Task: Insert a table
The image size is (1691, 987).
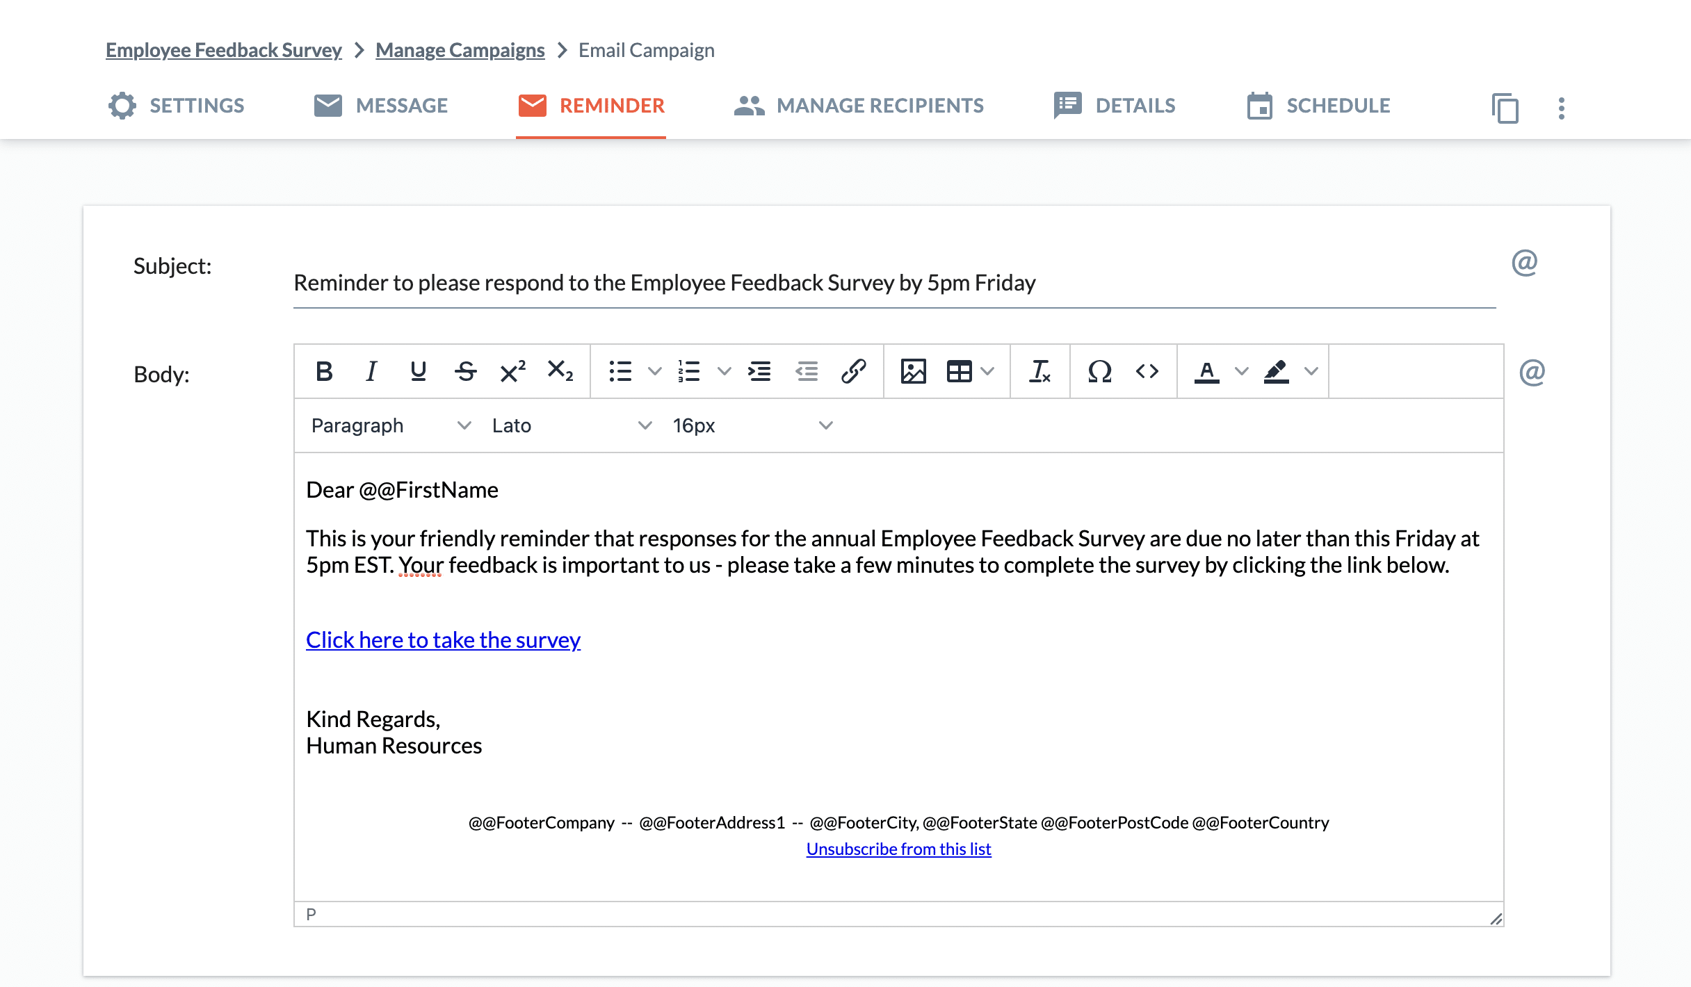Action: (960, 371)
